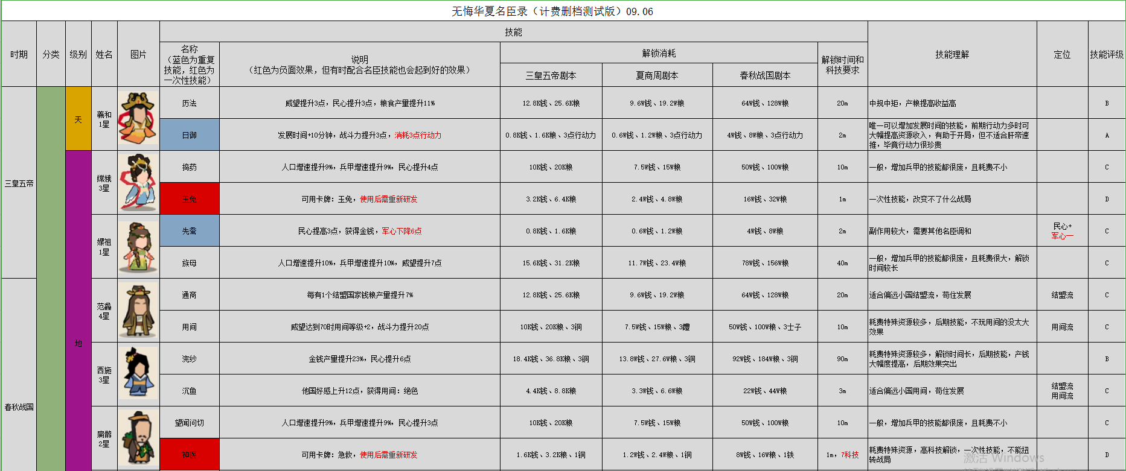The image size is (1126, 471).
Task: Select the 1m,7科技 unlock requirement cell
Action: [x=843, y=455]
